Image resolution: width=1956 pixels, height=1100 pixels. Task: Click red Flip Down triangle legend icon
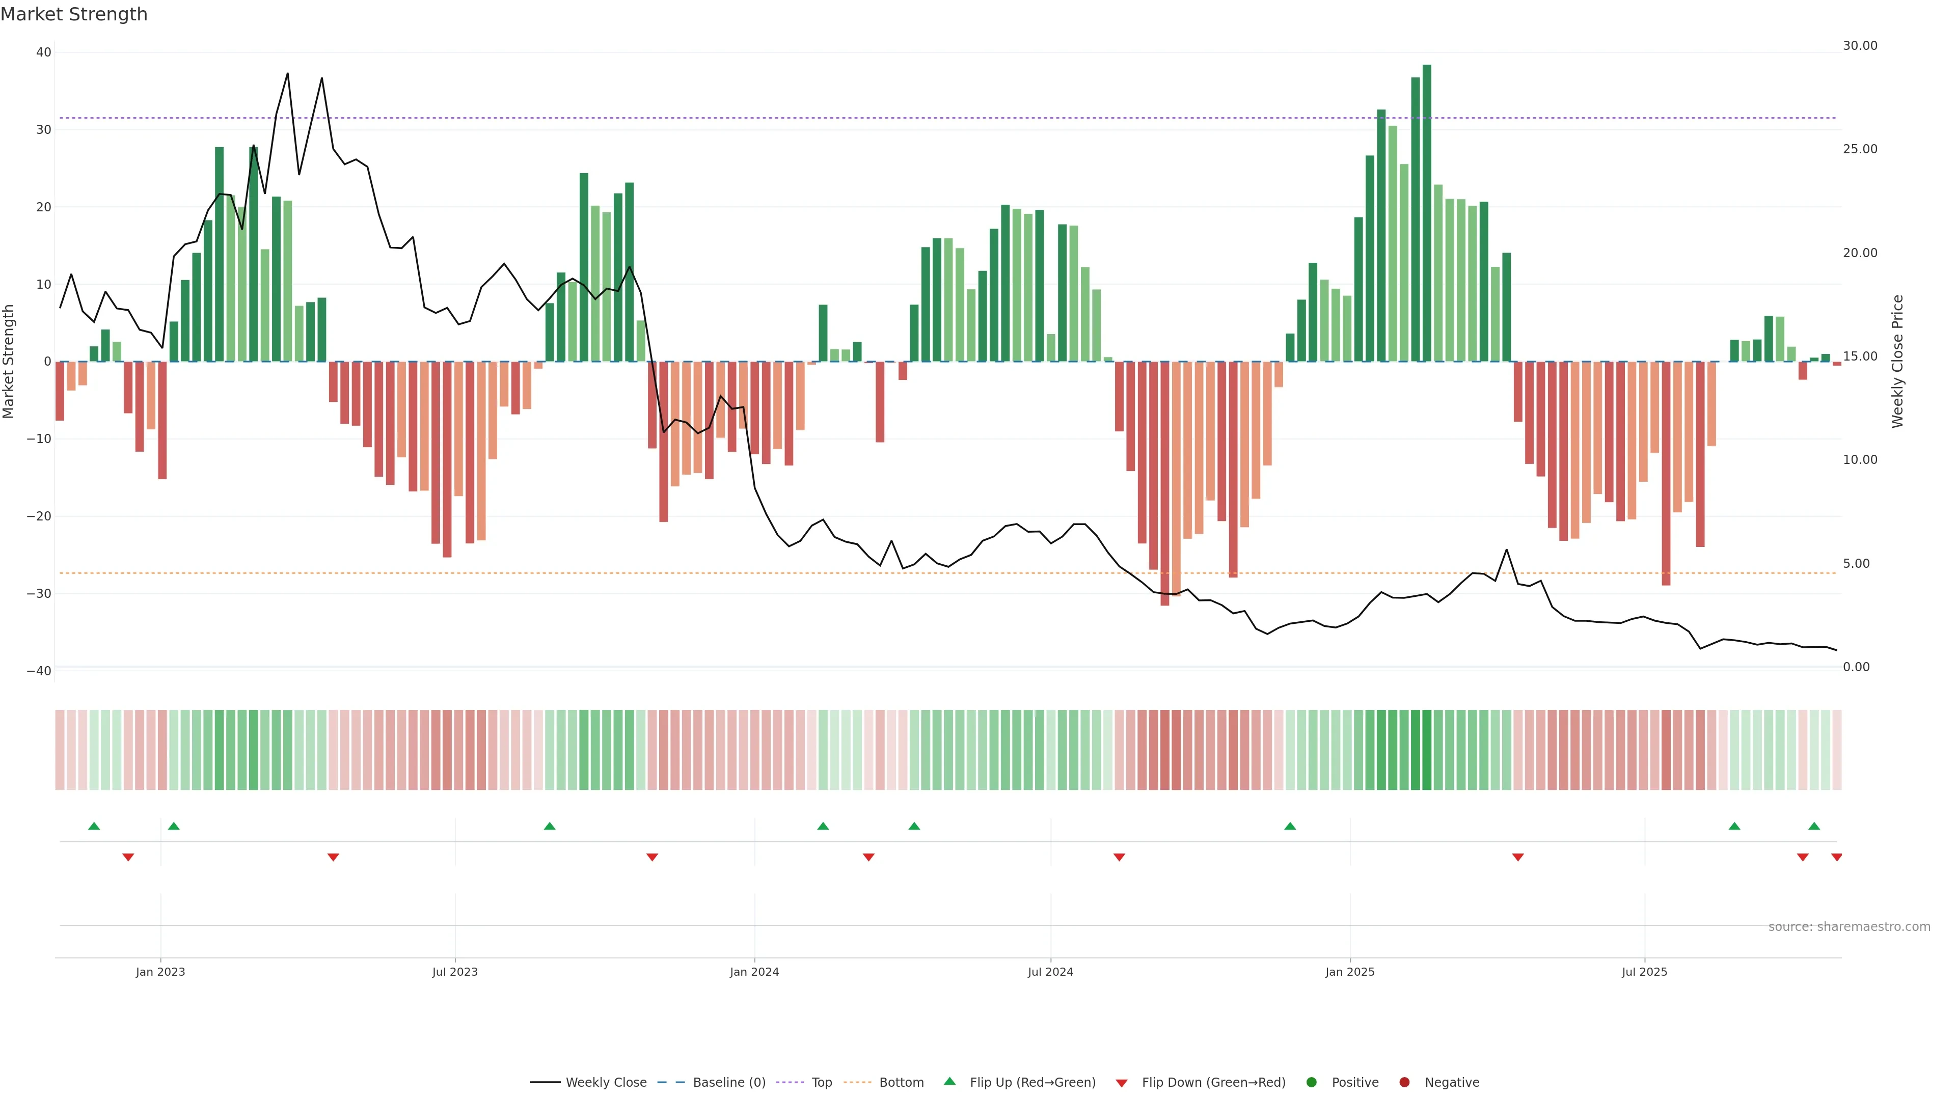coord(1122,1083)
